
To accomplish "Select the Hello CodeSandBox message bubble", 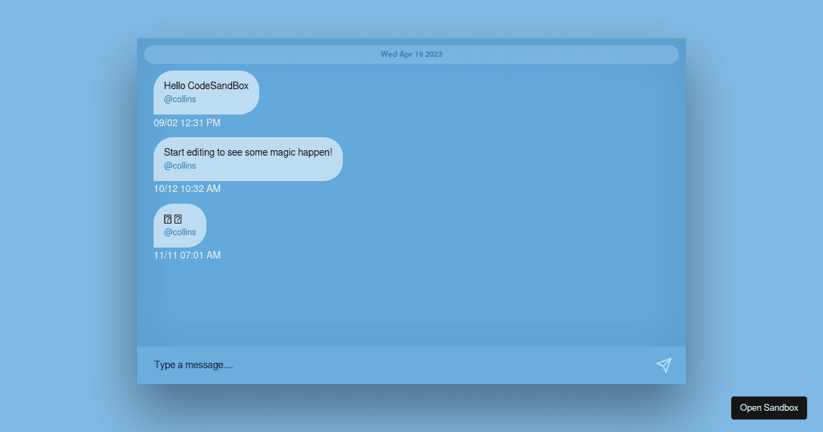I will [x=206, y=93].
